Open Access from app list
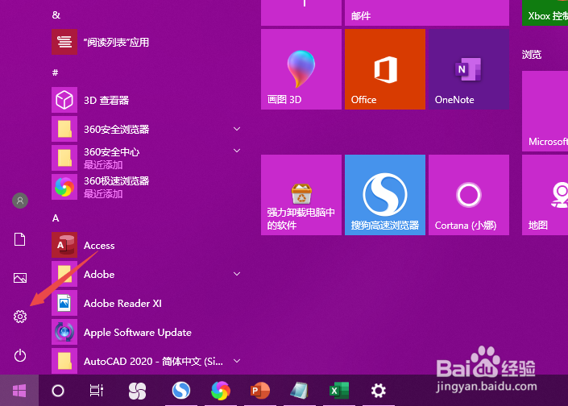The width and height of the screenshot is (568, 406). click(147, 245)
